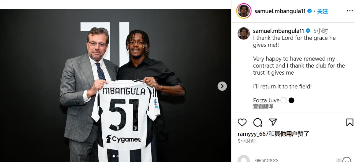The width and height of the screenshot is (354, 162).
Task: Translate the caption via 查看翻译
Action: tap(263, 106)
